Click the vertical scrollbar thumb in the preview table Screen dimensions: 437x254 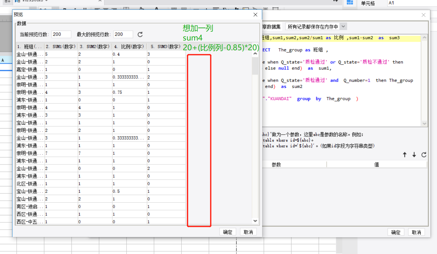coord(255,65)
